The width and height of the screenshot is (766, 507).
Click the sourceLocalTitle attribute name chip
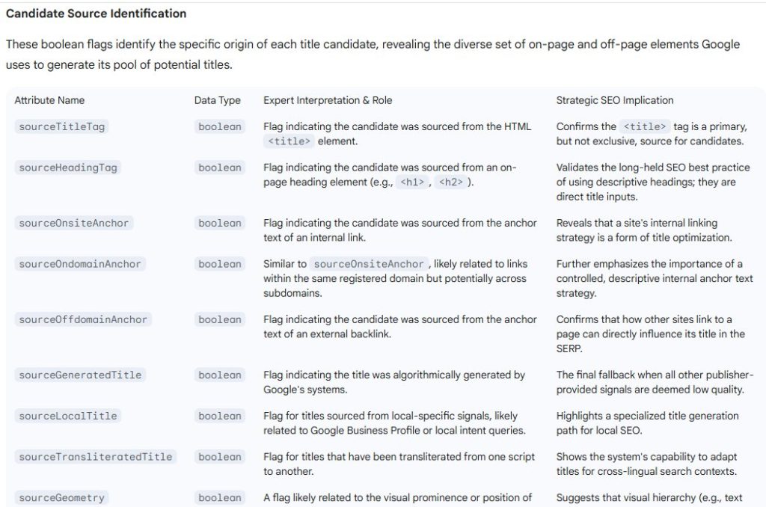(x=68, y=417)
